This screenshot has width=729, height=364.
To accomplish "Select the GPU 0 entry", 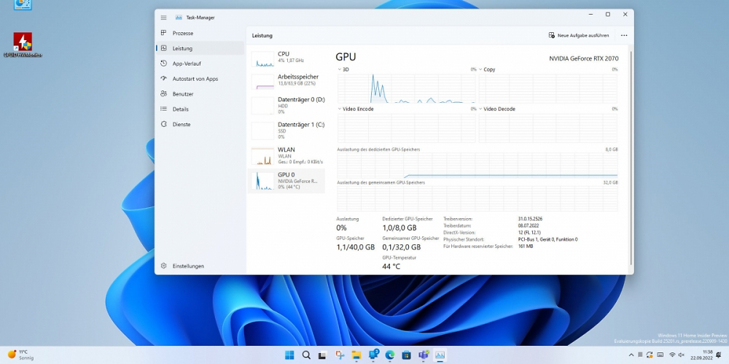I will (286, 181).
